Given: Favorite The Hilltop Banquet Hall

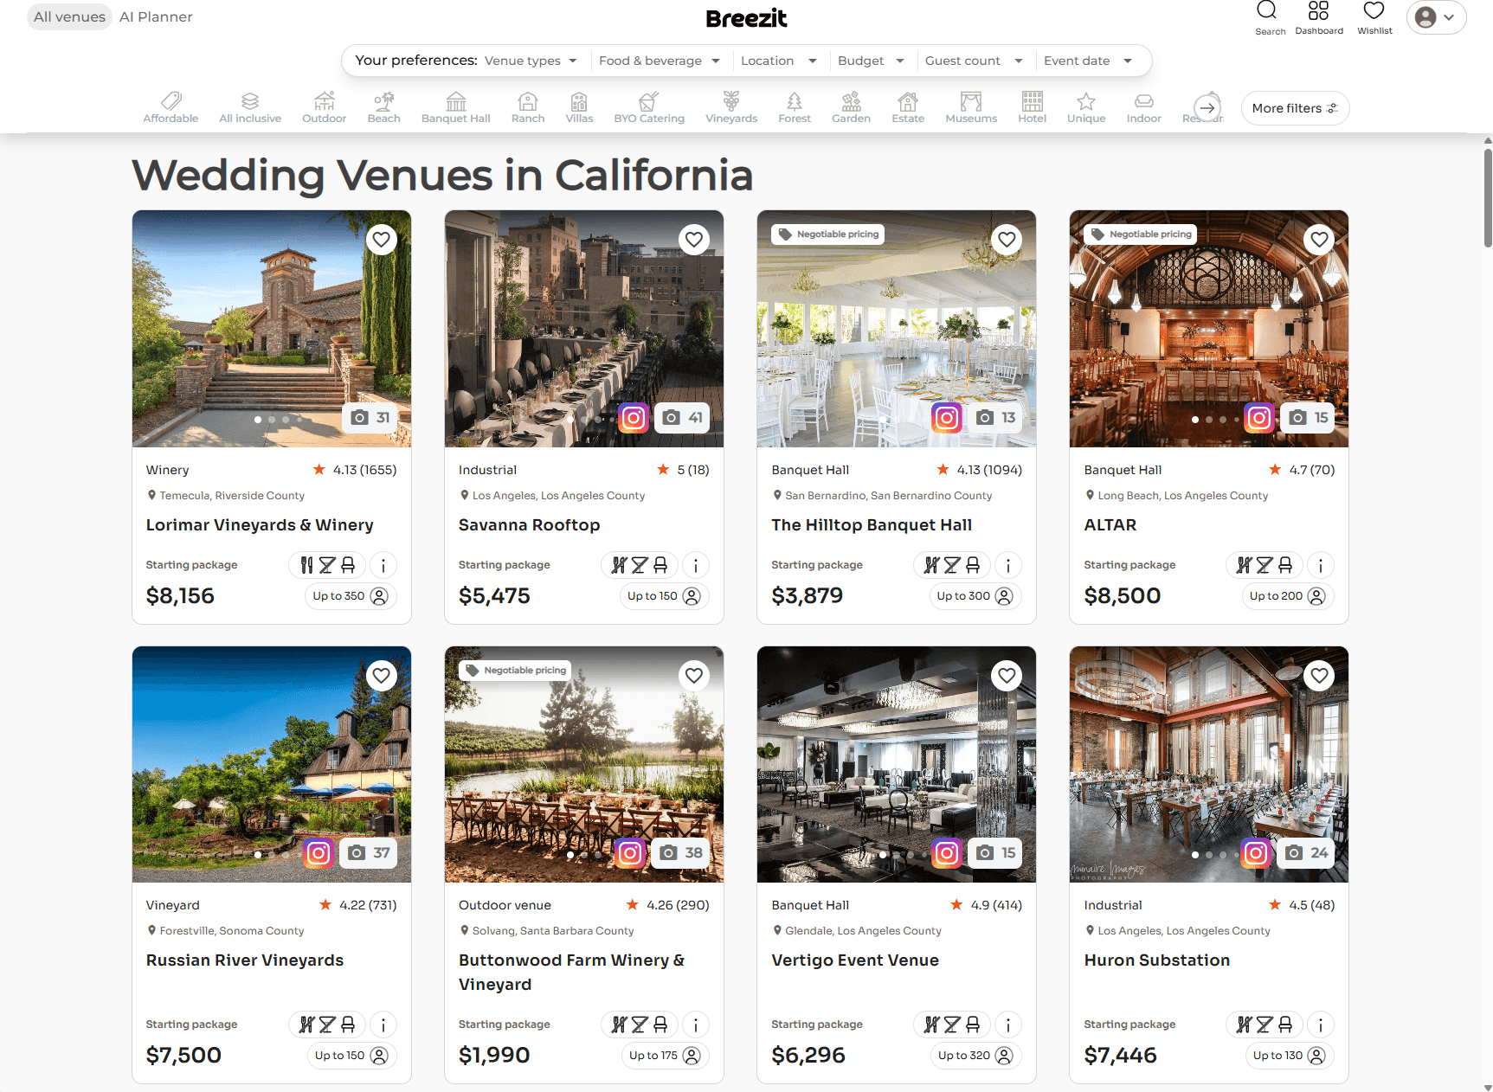Looking at the screenshot, I should pos(1006,240).
